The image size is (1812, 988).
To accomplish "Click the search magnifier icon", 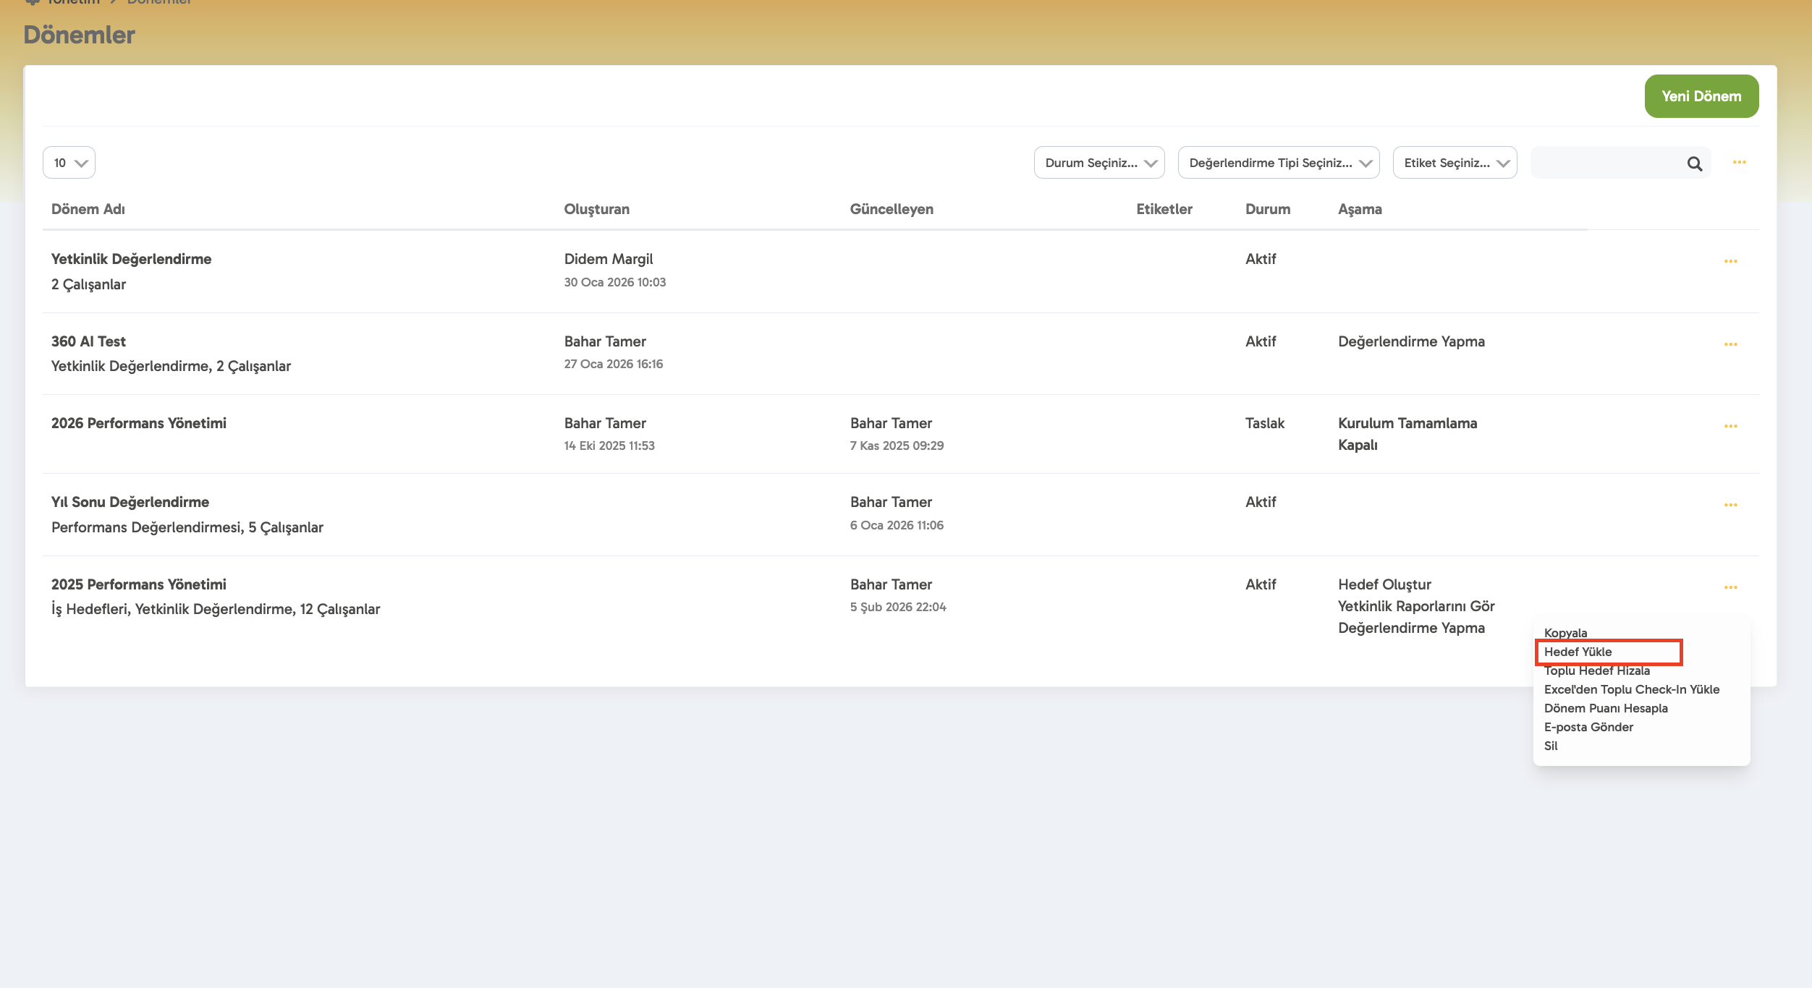I will coord(1694,163).
